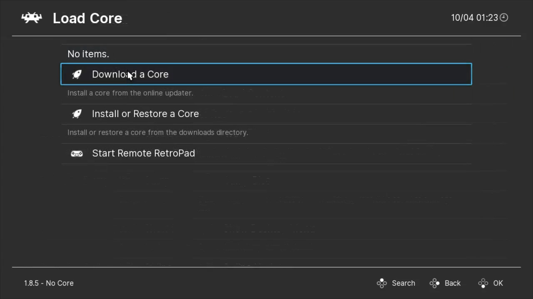533x299 pixels.
Task: Click 'Install a core from the online updater' description
Action: [130, 93]
